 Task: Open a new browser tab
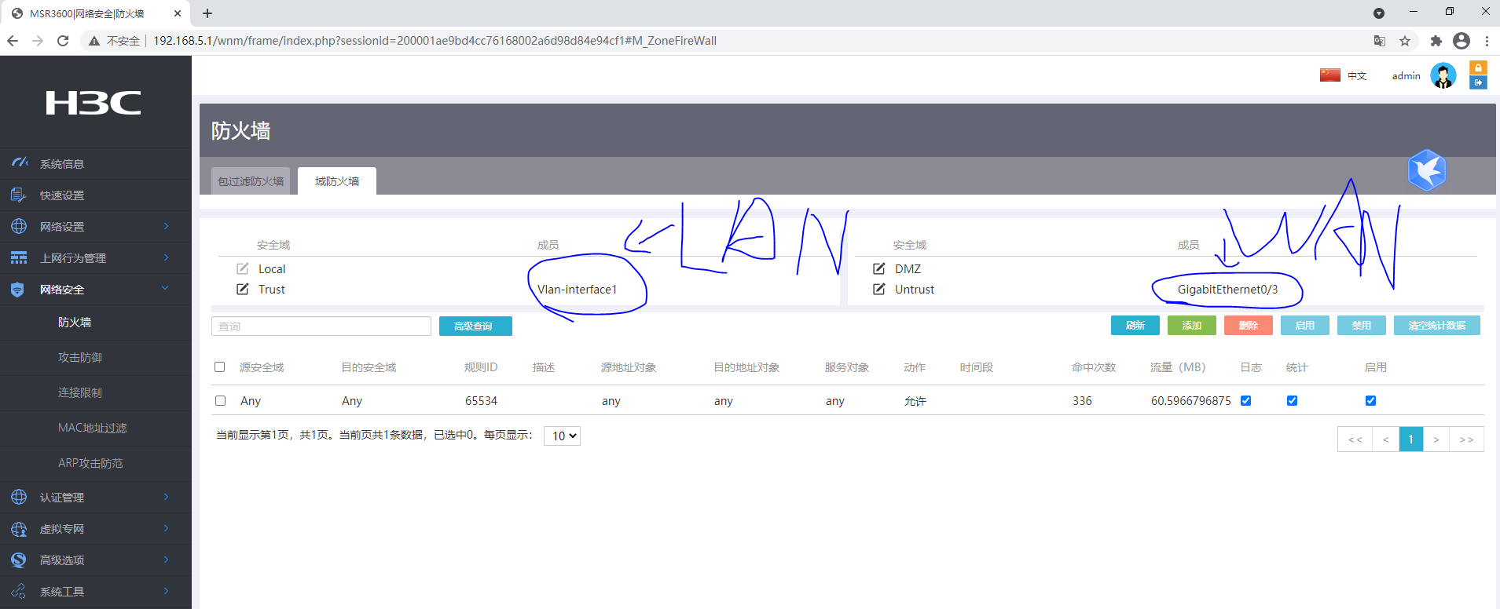click(207, 13)
